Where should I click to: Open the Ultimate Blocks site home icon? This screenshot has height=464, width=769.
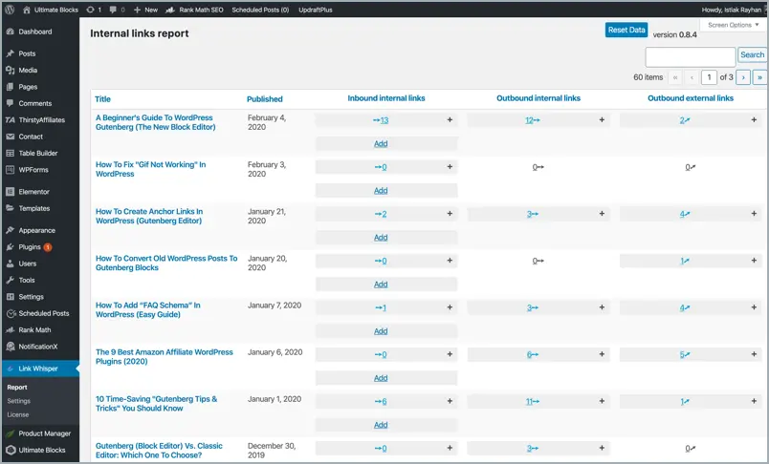27,10
